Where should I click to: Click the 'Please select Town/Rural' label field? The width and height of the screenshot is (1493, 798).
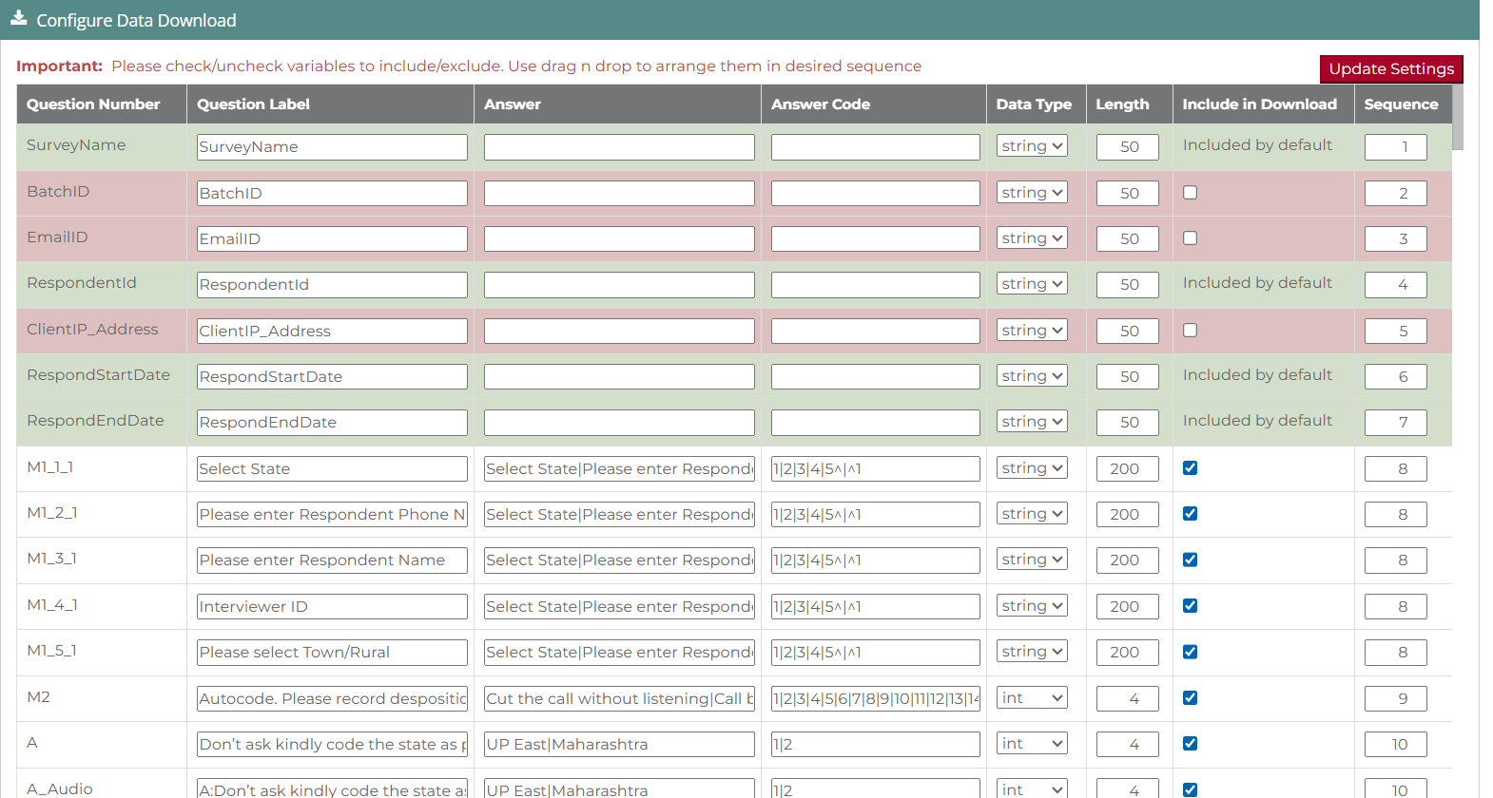click(x=332, y=653)
